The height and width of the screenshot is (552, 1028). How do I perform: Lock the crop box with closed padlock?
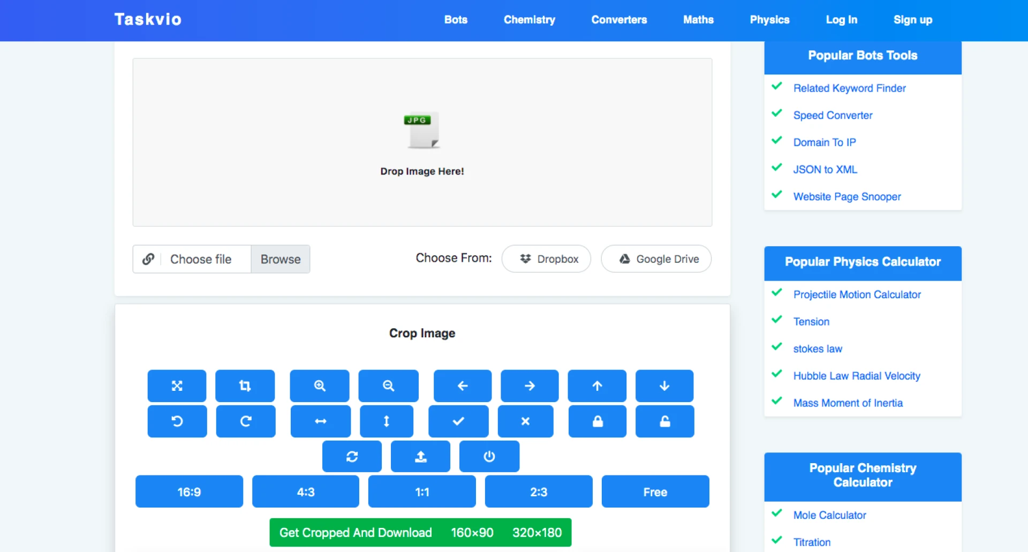pyautogui.click(x=597, y=421)
